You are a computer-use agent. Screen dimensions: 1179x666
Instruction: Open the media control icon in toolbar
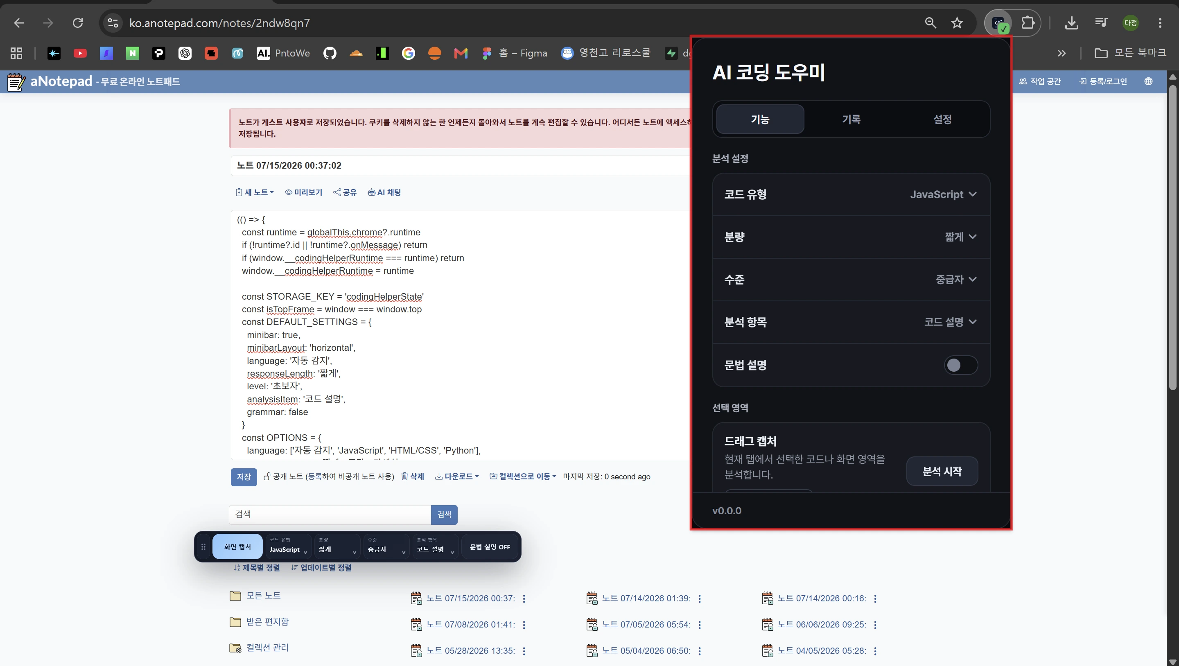coord(1100,23)
